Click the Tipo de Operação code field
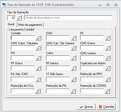 (x=11, y=18)
